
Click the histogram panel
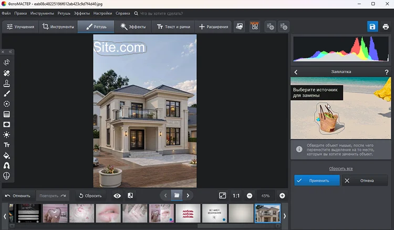click(341, 49)
